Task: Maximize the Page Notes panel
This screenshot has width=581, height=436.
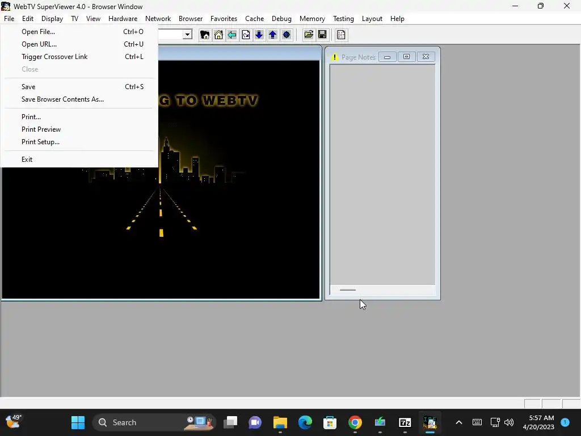Action: pos(406,57)
